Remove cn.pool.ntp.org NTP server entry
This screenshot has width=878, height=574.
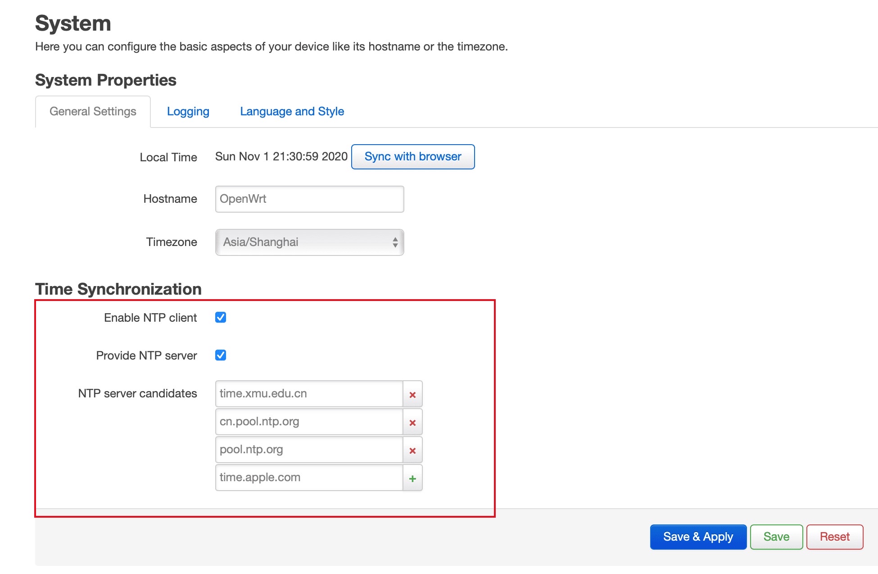click(x=412, y=422)
